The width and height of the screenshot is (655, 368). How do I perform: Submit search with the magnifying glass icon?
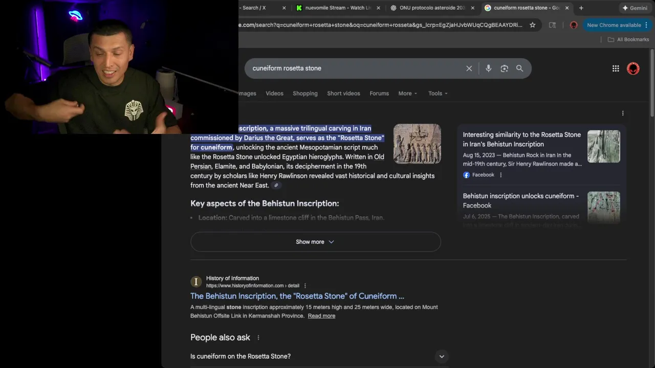tap(519, 68)
